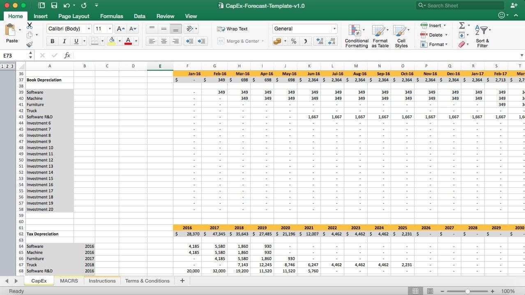The height and width of the screenshot is (295, 525).
Task: Expand the Paste options arrow
Action: 20,30
